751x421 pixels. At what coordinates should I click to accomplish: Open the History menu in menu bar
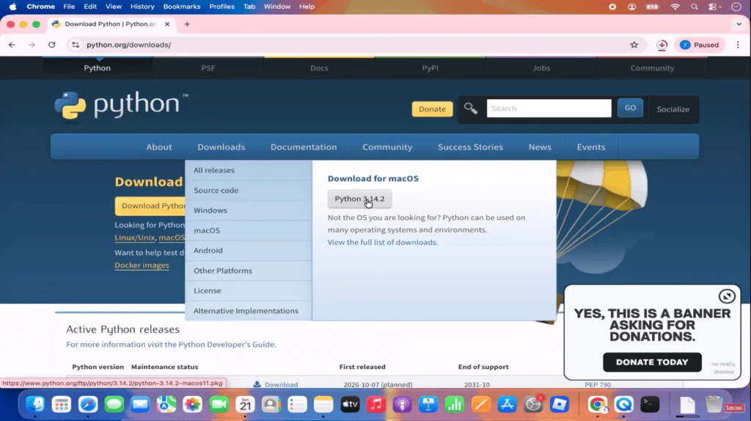pyautogui.click(x=142, y=7)
